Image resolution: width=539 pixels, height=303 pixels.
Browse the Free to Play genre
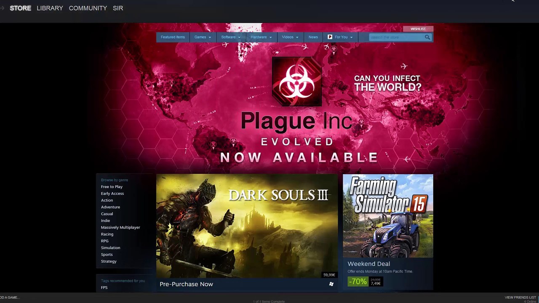tap(112, 187)
